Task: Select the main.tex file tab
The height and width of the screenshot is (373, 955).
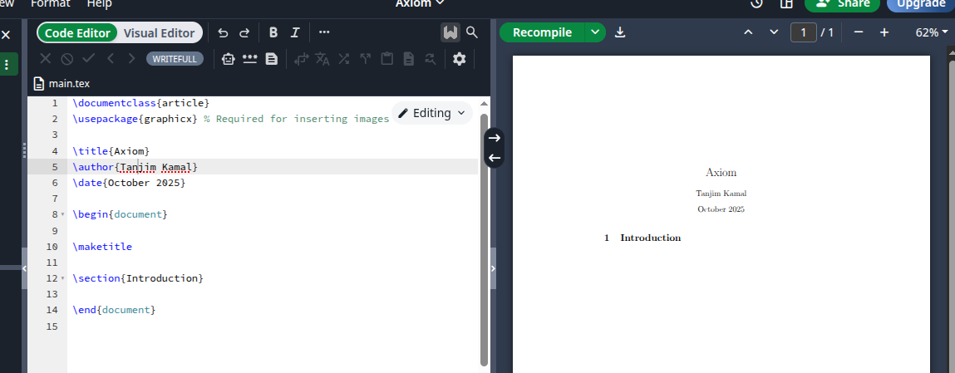Action: [62, 83]
